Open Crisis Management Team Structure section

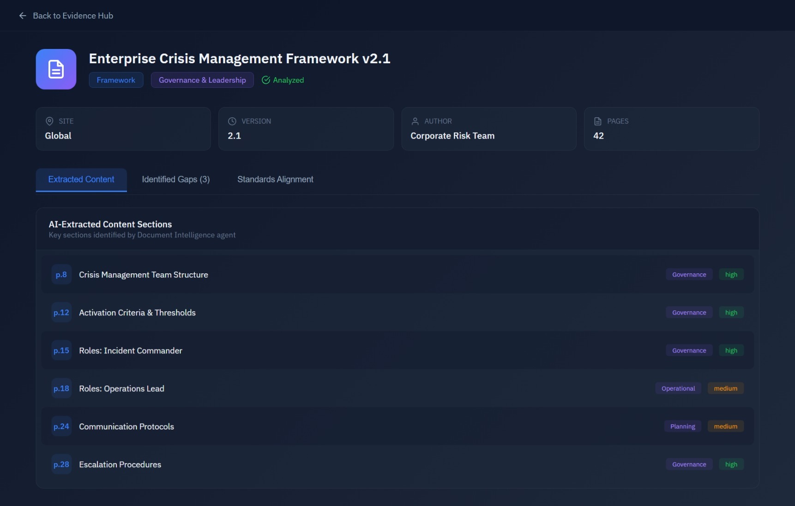[x=144, y=275]
